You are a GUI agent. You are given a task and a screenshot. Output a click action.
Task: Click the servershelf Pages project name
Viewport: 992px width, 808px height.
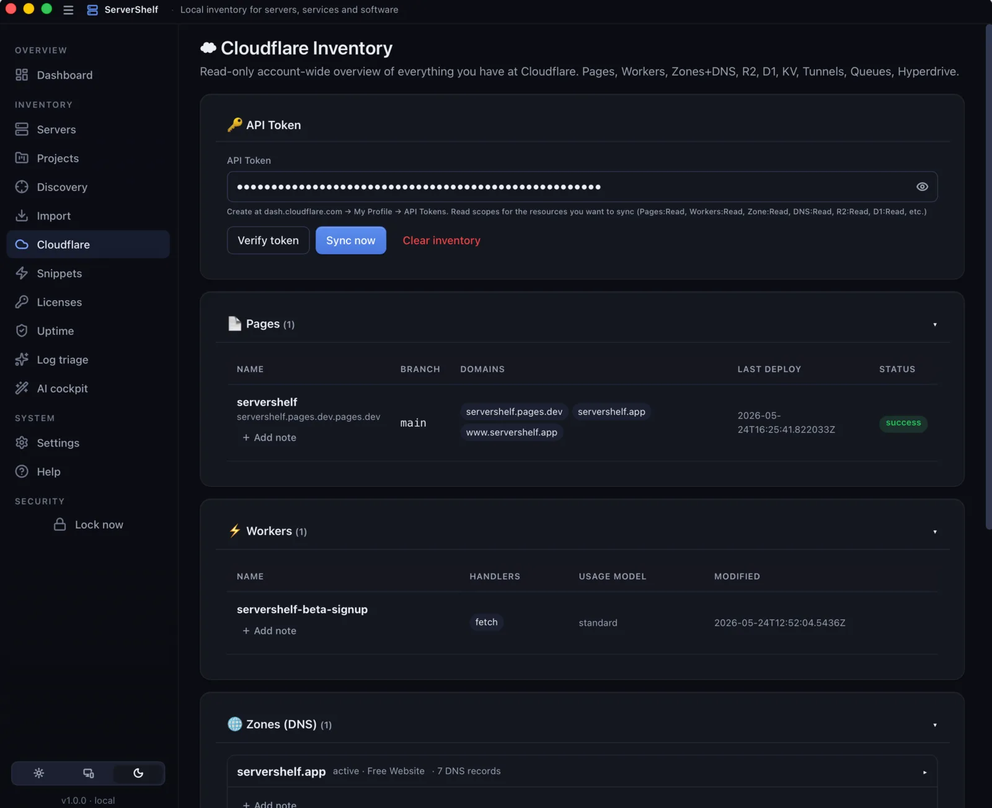point(267,402)
